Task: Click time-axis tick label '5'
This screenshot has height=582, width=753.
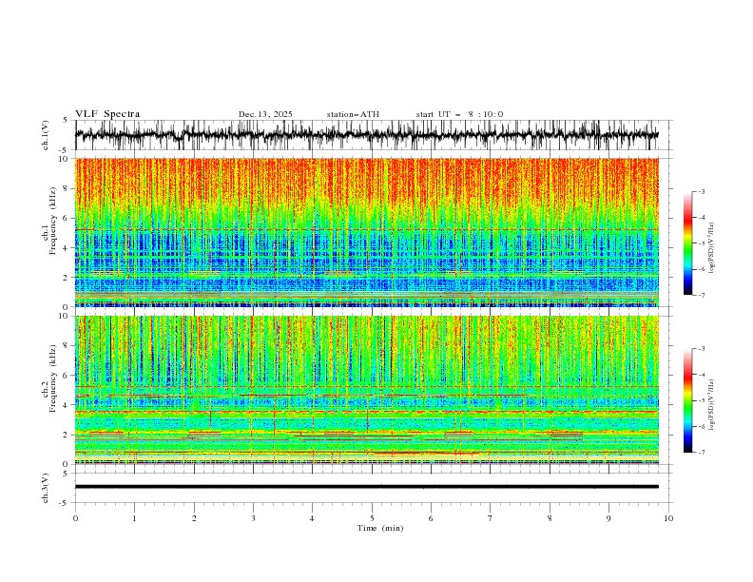Action: pos(372,518)
